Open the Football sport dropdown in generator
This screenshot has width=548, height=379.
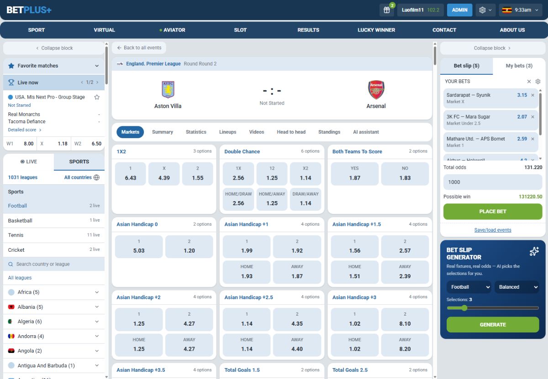(469, 287)
